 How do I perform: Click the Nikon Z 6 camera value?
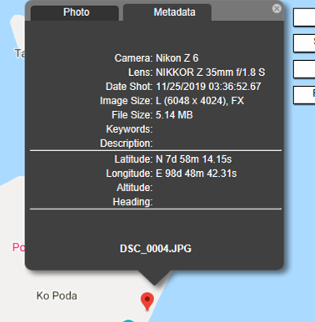177,58
